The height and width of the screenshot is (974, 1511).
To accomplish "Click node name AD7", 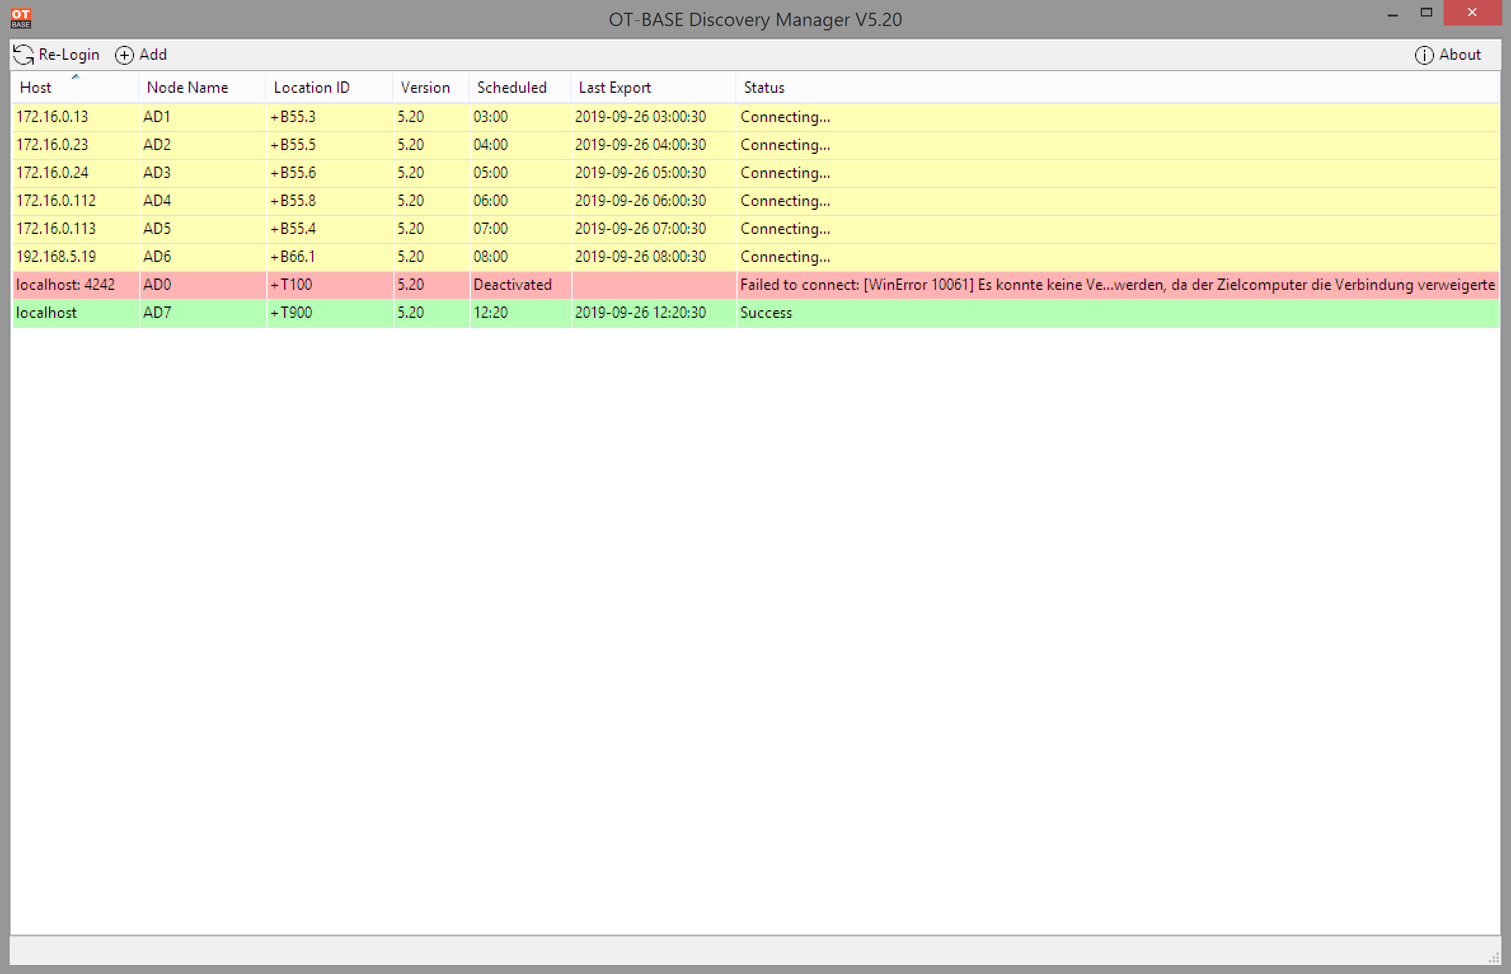I will pos(157,313).
